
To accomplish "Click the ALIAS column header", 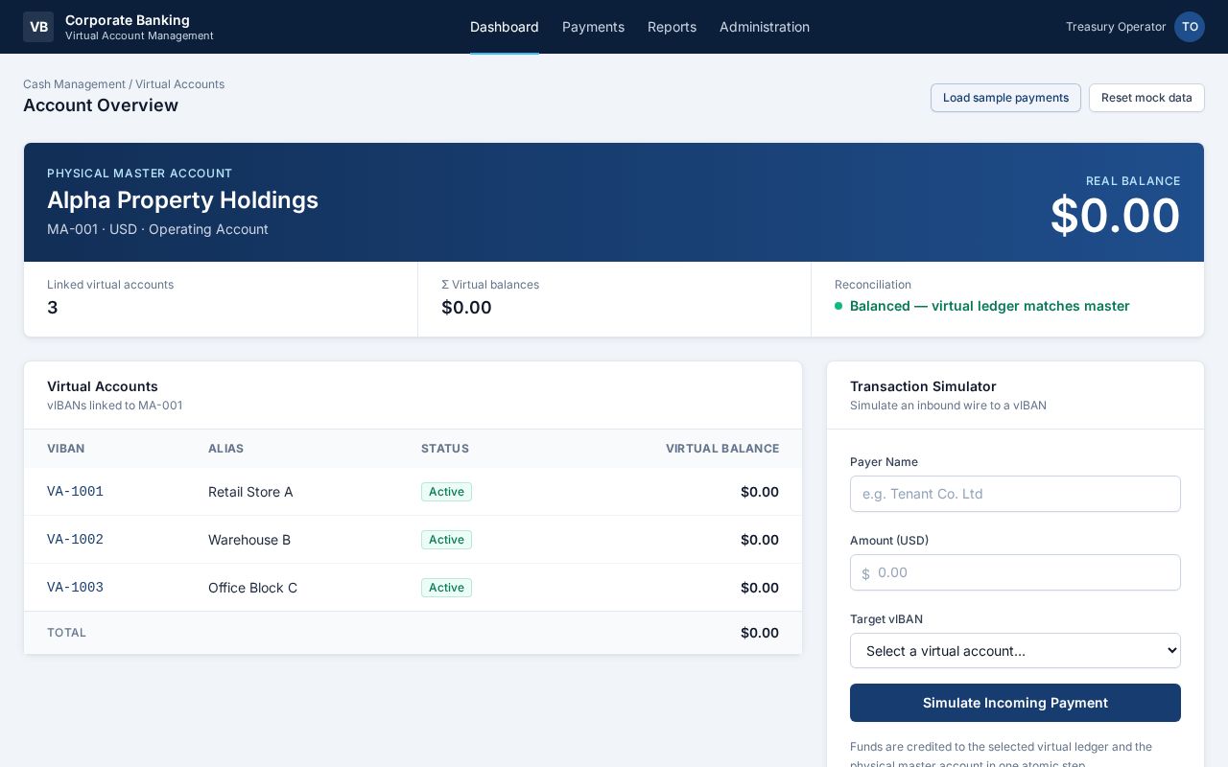I will (x=226, y=449).
